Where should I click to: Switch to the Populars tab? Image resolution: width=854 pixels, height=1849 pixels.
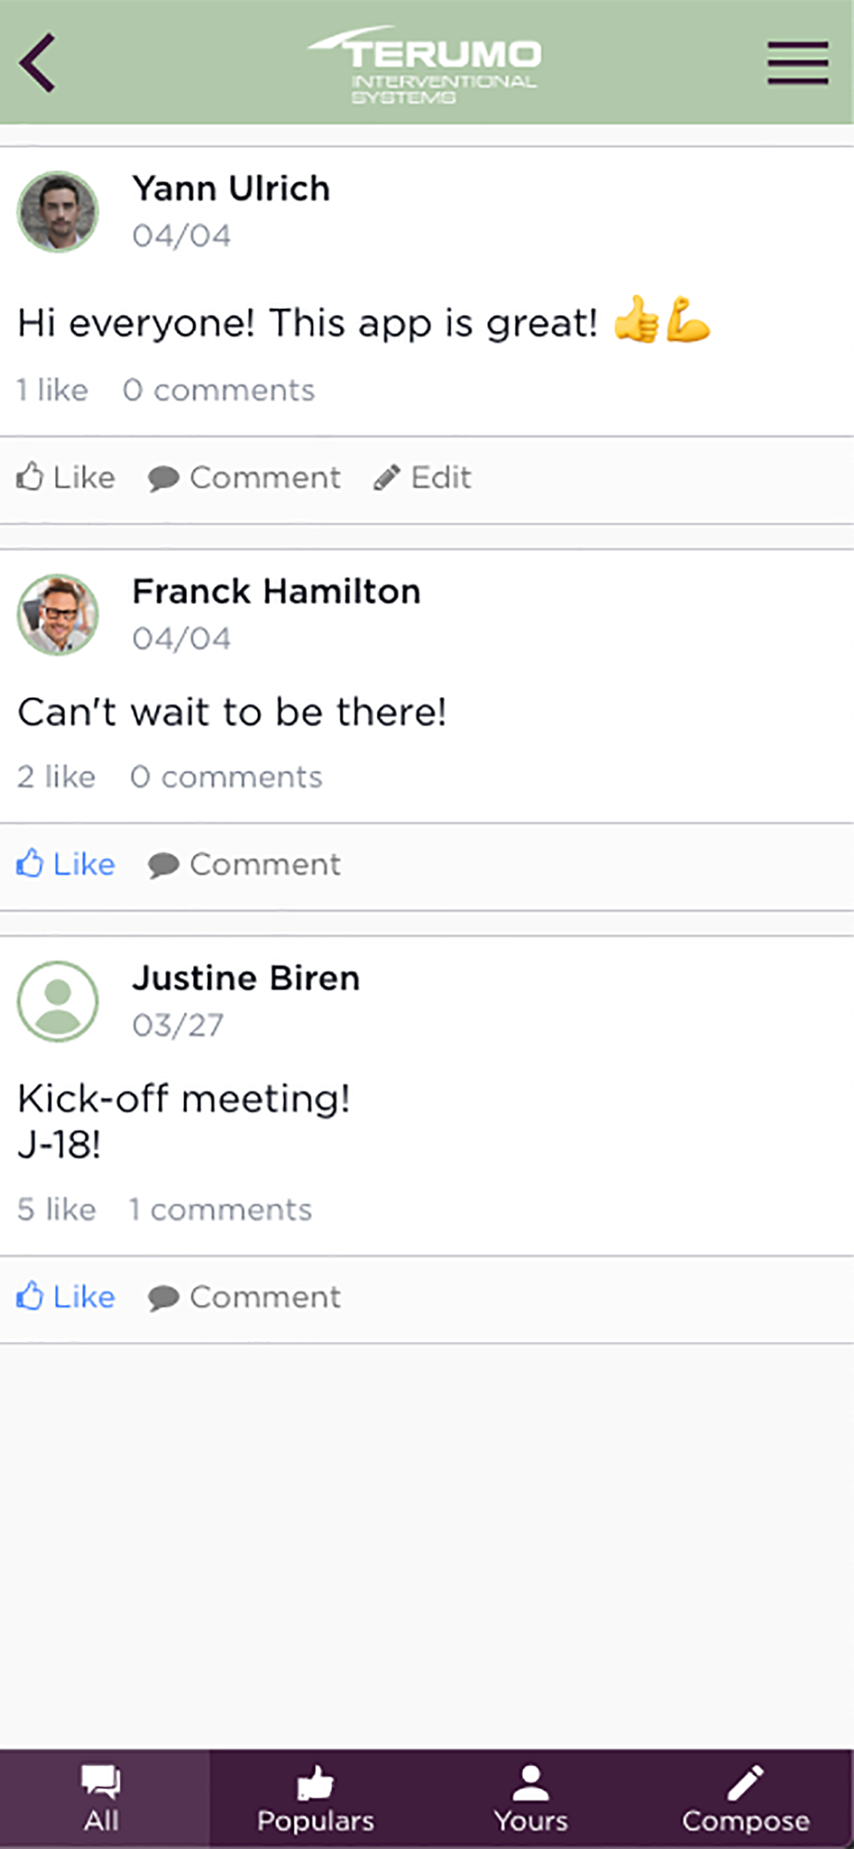pyautogui.click(x=316, y=1798)
